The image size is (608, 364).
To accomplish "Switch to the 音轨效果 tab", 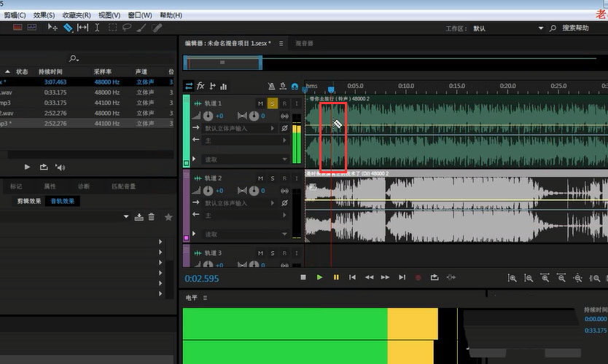I will click(61, 201).
